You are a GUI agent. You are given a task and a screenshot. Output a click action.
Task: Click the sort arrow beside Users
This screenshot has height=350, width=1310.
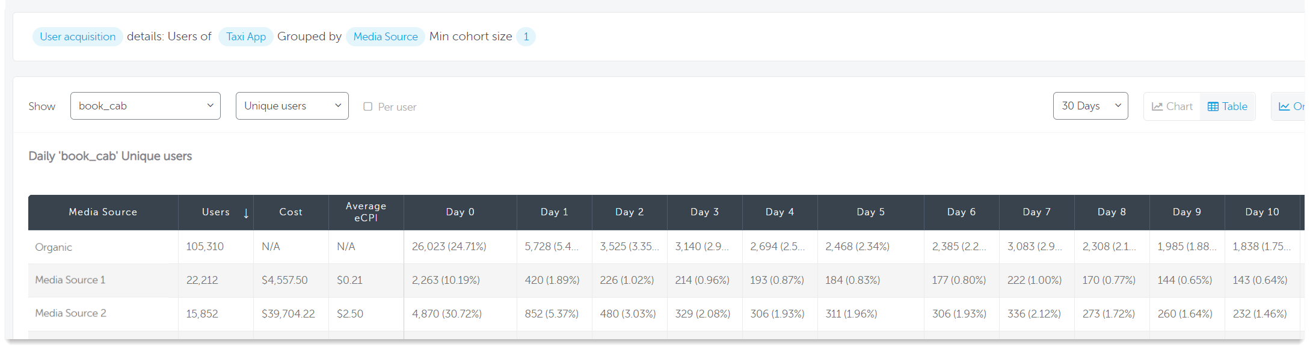click(x=246, y=213)
